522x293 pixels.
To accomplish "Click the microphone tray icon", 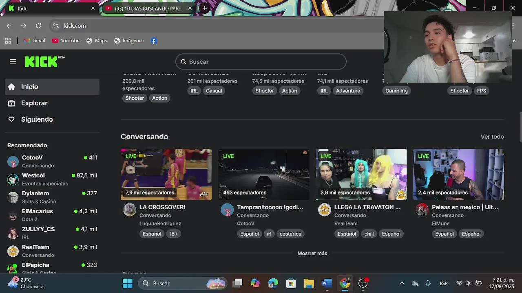I will (x=428, y=283).
